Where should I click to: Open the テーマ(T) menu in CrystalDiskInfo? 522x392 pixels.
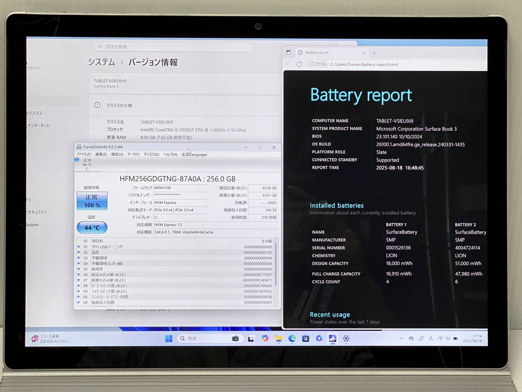point(133,154)
